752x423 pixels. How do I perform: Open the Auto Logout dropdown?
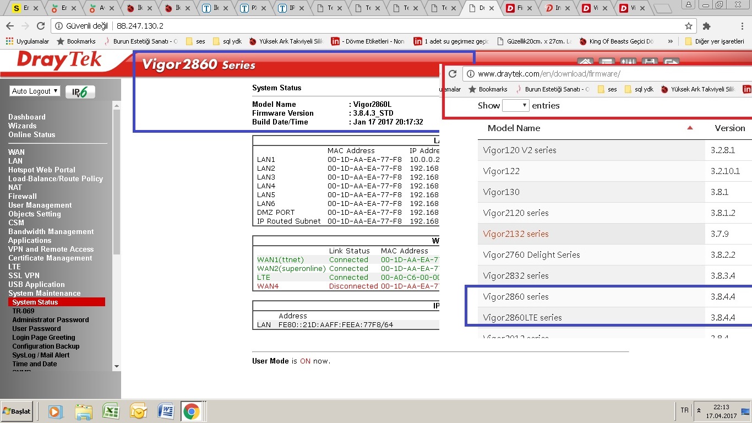point(35,91)
